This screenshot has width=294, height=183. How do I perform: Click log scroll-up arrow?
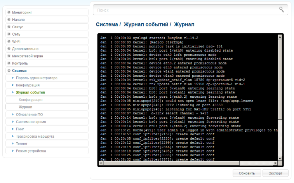(280, 37)
